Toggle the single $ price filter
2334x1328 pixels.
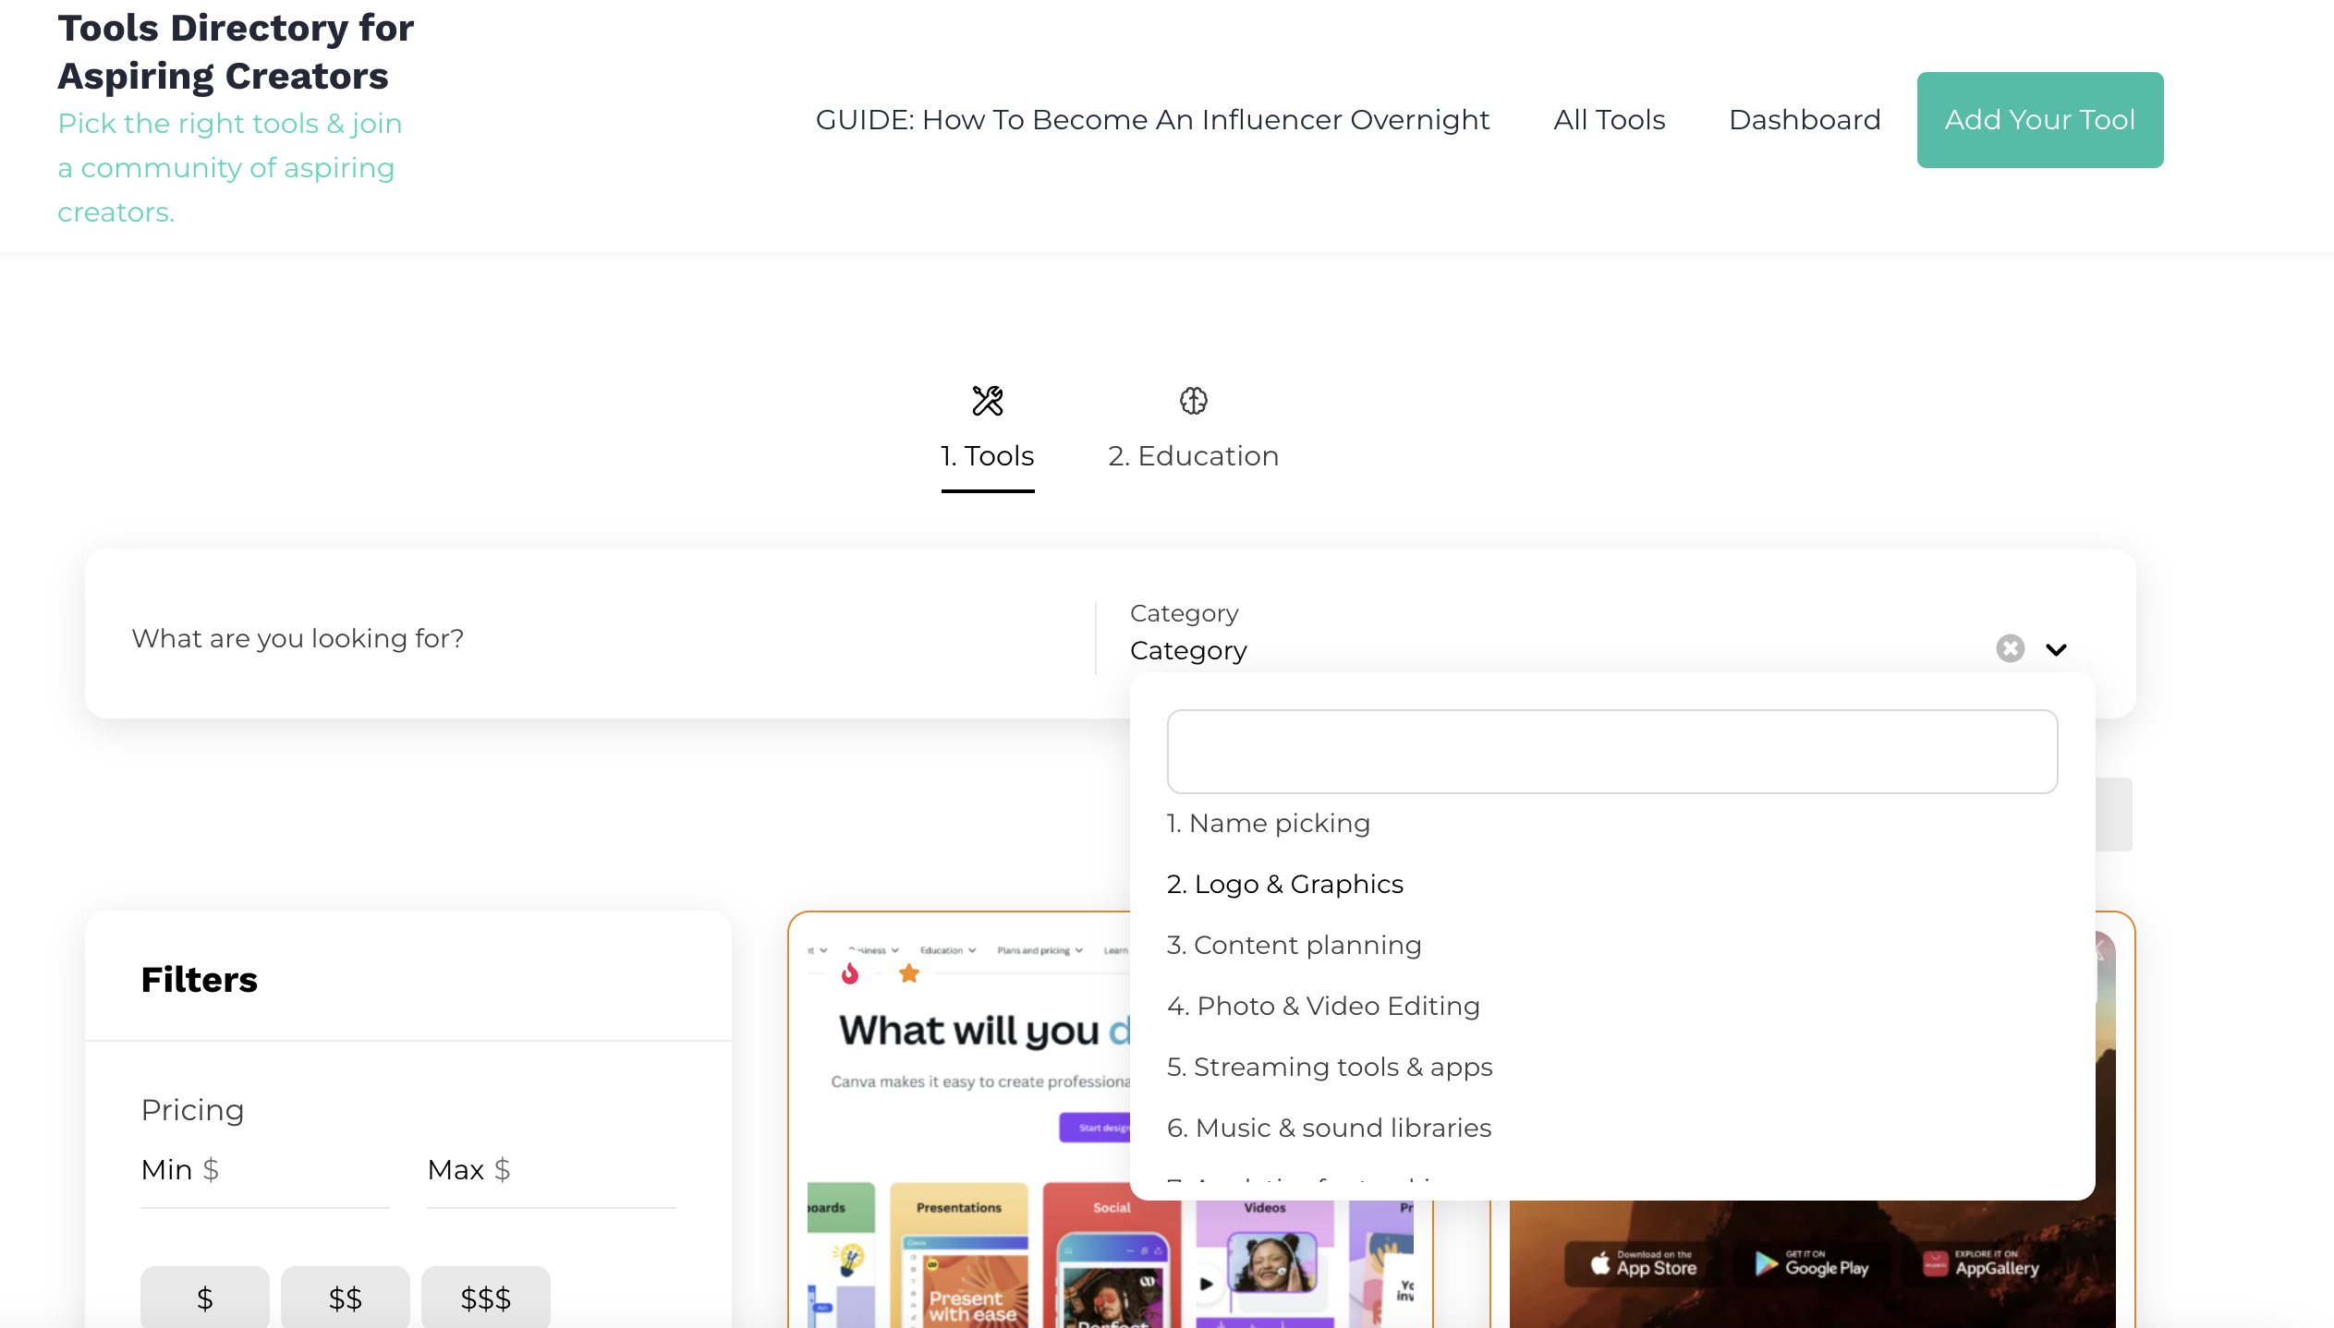205,1298
